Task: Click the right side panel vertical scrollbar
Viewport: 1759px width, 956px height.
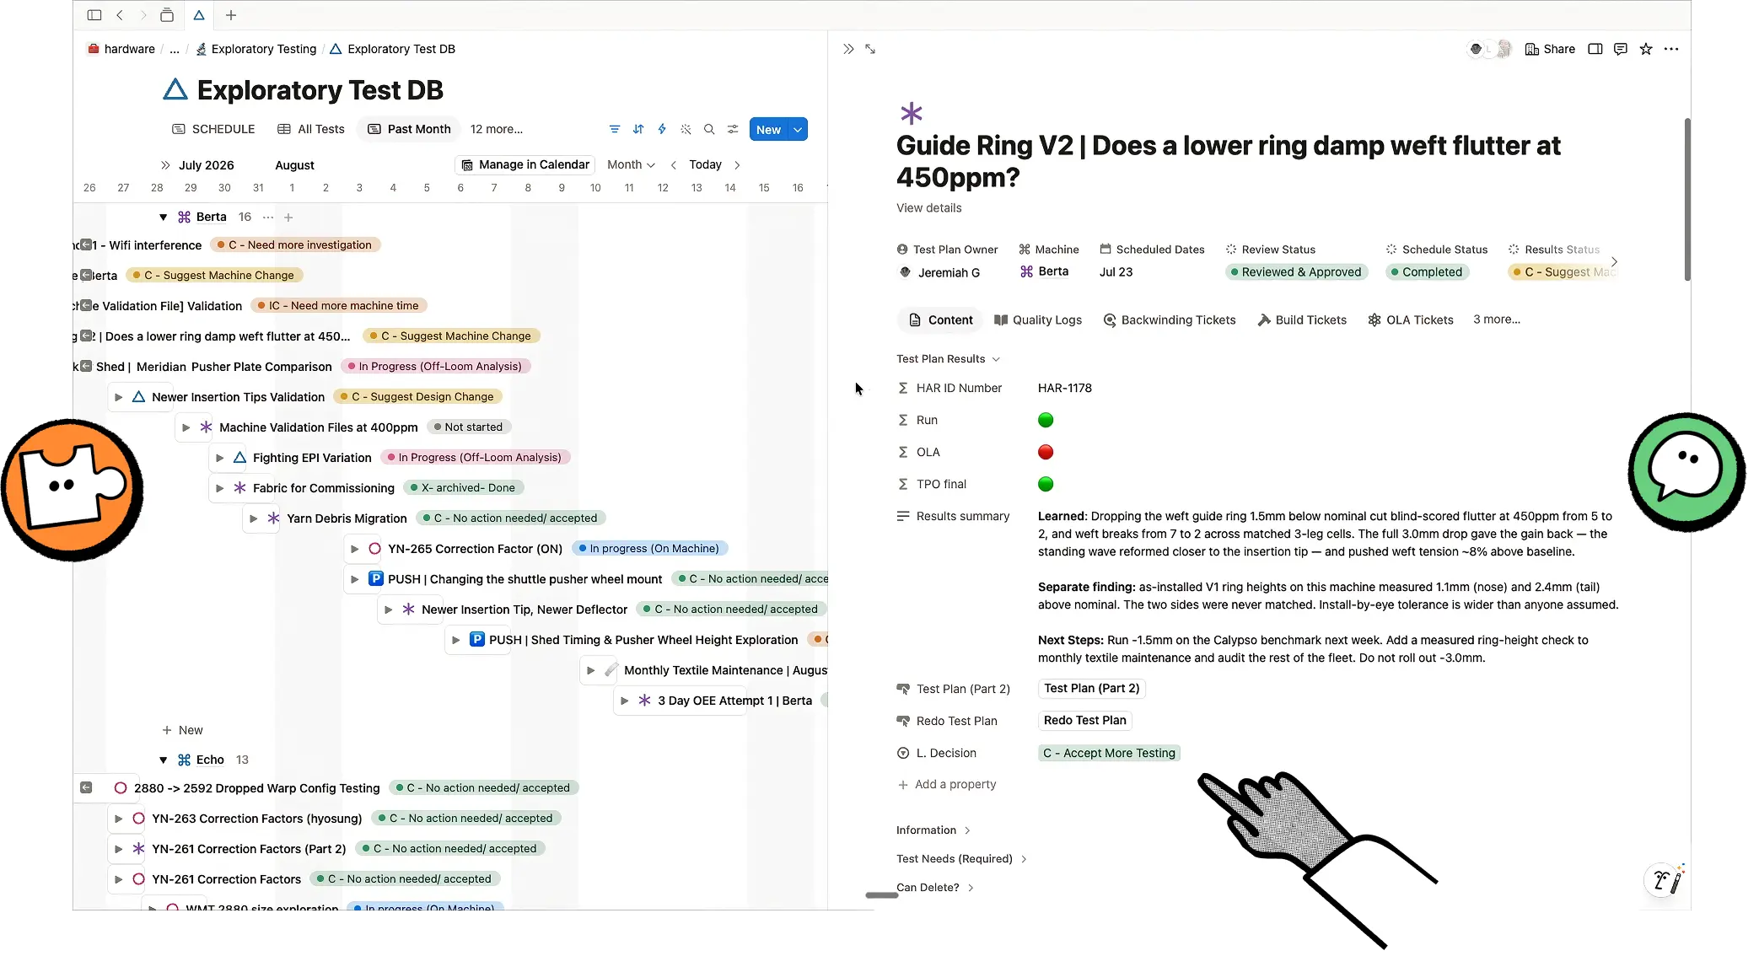Action: (x=1686, y=199)
